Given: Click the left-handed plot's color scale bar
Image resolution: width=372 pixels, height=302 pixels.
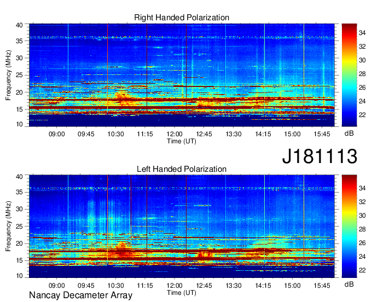Looking at the screenshot, I should coord(349,226).
